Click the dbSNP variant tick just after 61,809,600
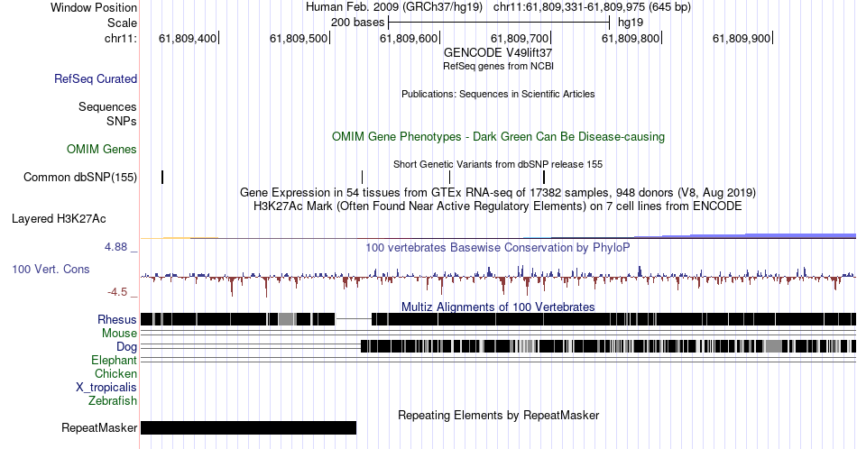857x449 pixels. point(449,177)
